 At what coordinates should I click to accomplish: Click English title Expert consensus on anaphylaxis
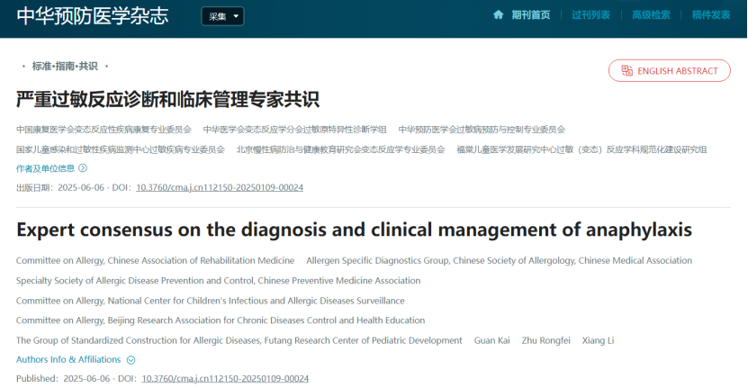click(x=354, y=230)
